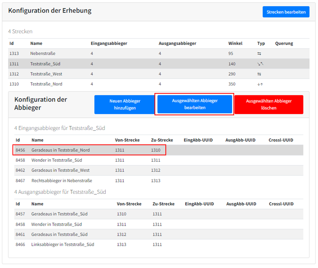Click the diagonal arrows Typ icon for Teststraße_Süd
This screenshot has height=268, width=318.
(260, 64)
